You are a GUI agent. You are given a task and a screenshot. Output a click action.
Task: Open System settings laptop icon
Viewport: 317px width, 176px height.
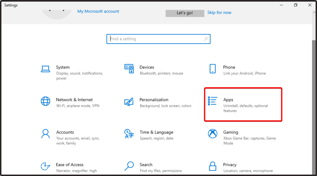tap(45, 69)
